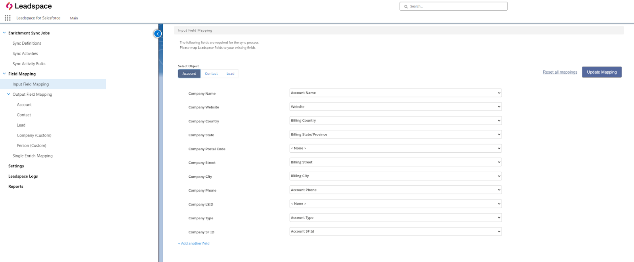Open the Company Postal Code dropdown

pyautogui.click(x=395, y=148)
